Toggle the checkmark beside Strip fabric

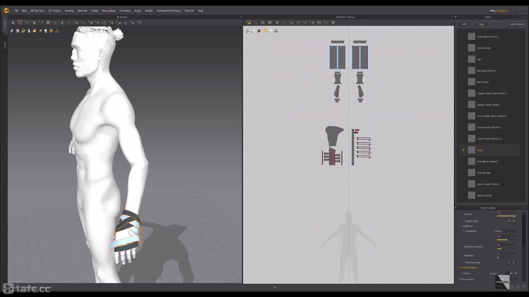tap(463, 150)
